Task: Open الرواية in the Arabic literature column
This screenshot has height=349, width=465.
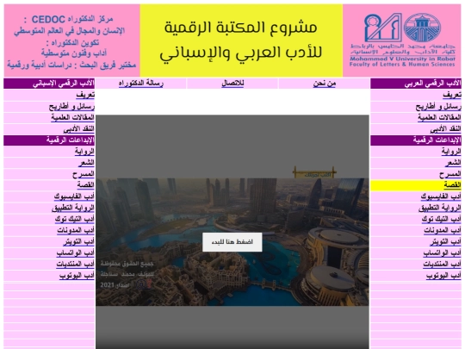Action: pos(451,152)
